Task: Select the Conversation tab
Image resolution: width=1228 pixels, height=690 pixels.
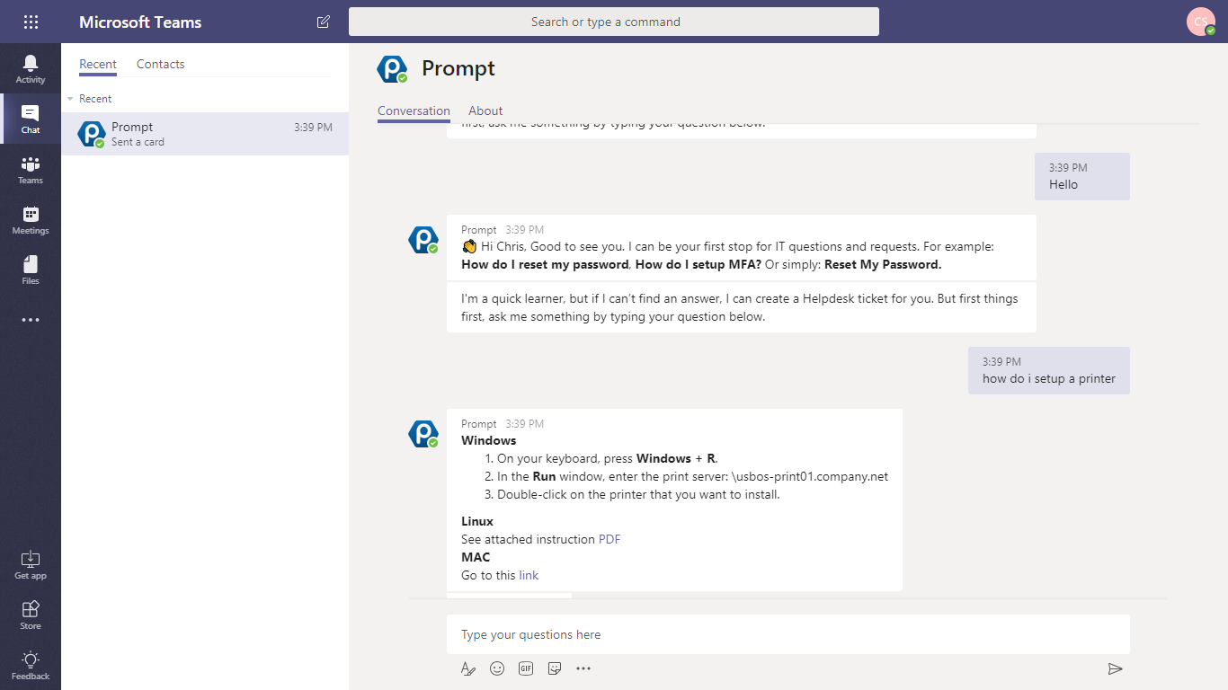Action: pos(414,111)
